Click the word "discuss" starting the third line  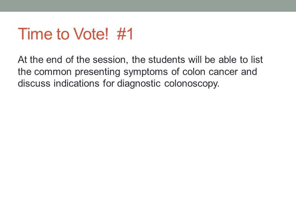[x=34, y=83]
